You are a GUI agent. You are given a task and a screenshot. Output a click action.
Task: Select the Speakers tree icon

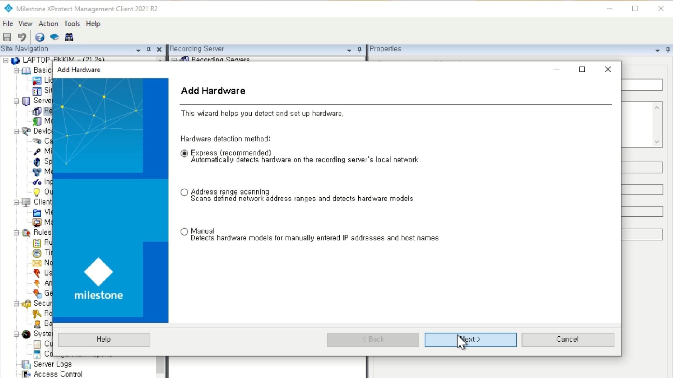tap(37, 162)
